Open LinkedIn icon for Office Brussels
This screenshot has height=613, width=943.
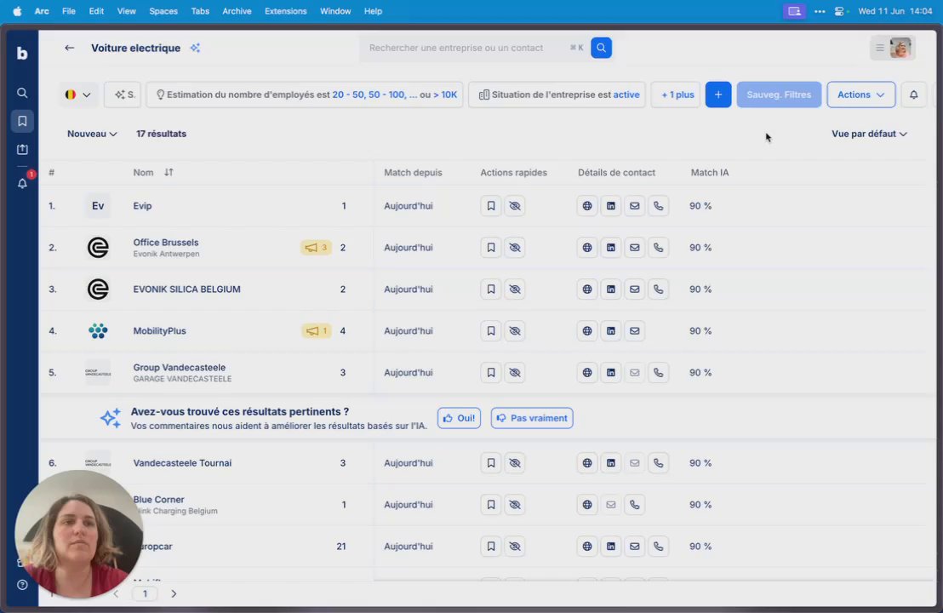pos(610,247)
